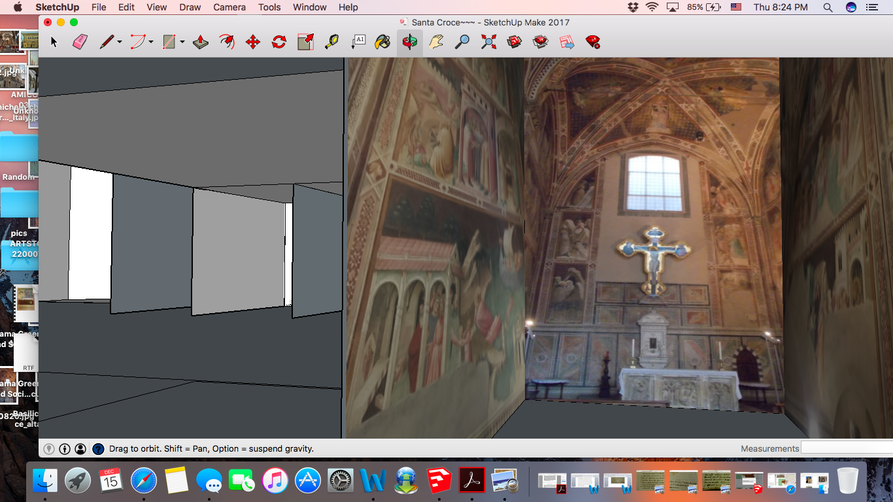Click the Send to LayOut icon
The height and width of the screenshot is (502, 893).
click(x=567, y=42)
